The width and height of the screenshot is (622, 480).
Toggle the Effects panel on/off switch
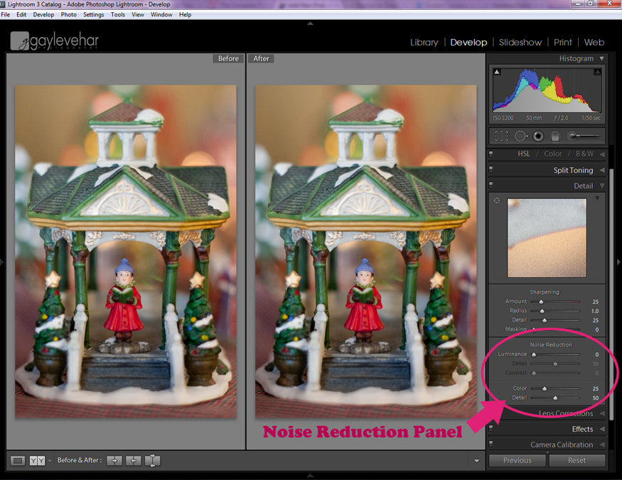[491, 429]
